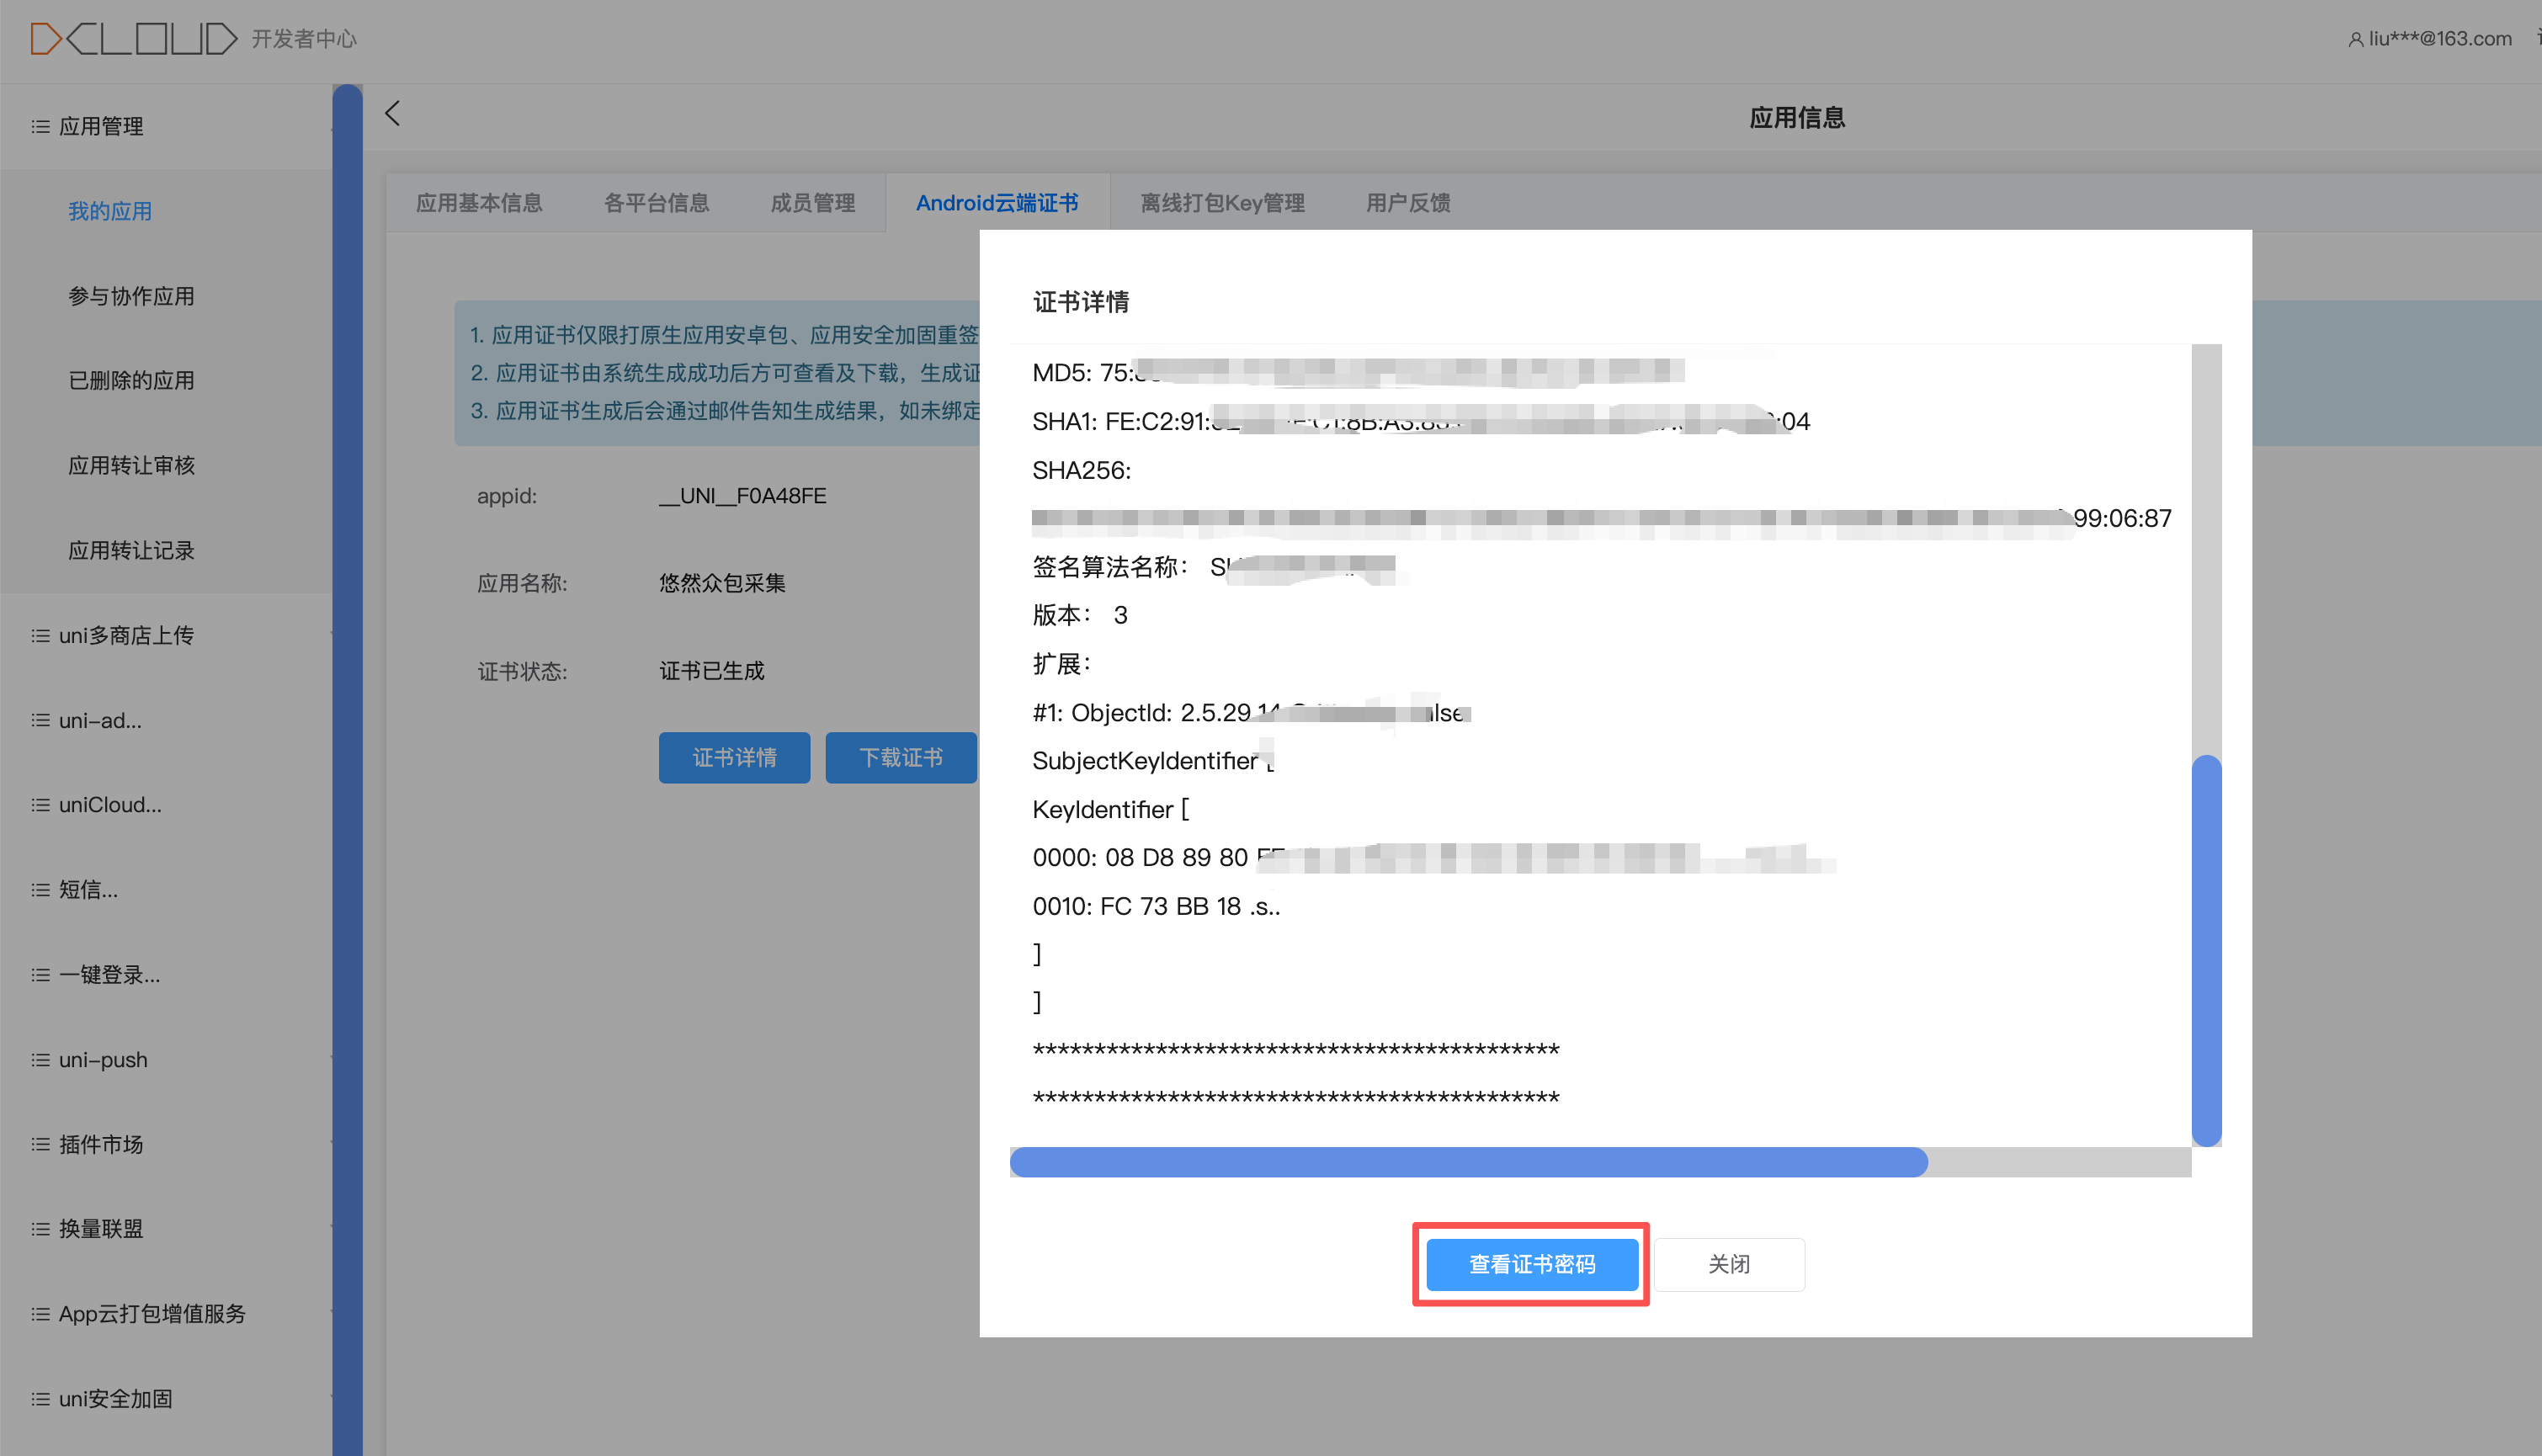
Task: Click the uni安全加固 menu icon
Action: pos(40,1399)
